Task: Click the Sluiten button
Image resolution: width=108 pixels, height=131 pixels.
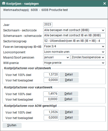Action: 12,126
